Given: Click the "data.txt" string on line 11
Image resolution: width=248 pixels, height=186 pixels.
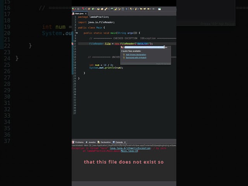Looking at the screenshot, I should point(143,44).
